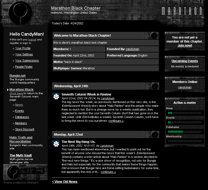Click Join now! to join chapter
This screenshot has width=208, height=190.
(x=185, y=45)
